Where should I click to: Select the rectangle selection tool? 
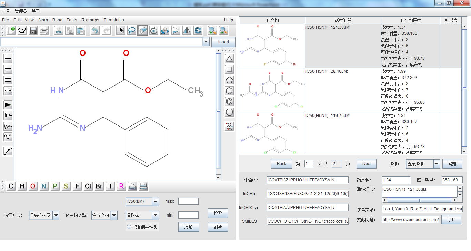click(121, 30)
